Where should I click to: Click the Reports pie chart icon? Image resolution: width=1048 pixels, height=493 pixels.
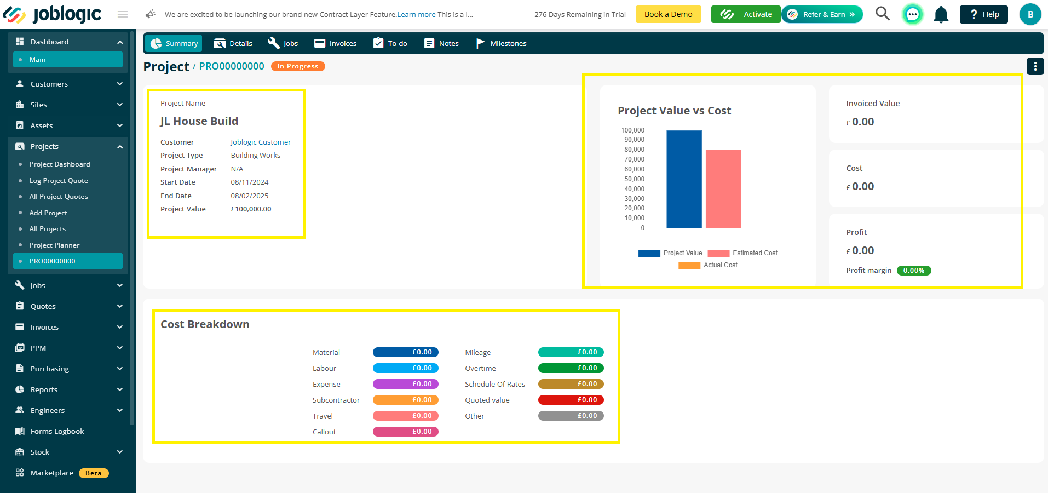[20, 389]
